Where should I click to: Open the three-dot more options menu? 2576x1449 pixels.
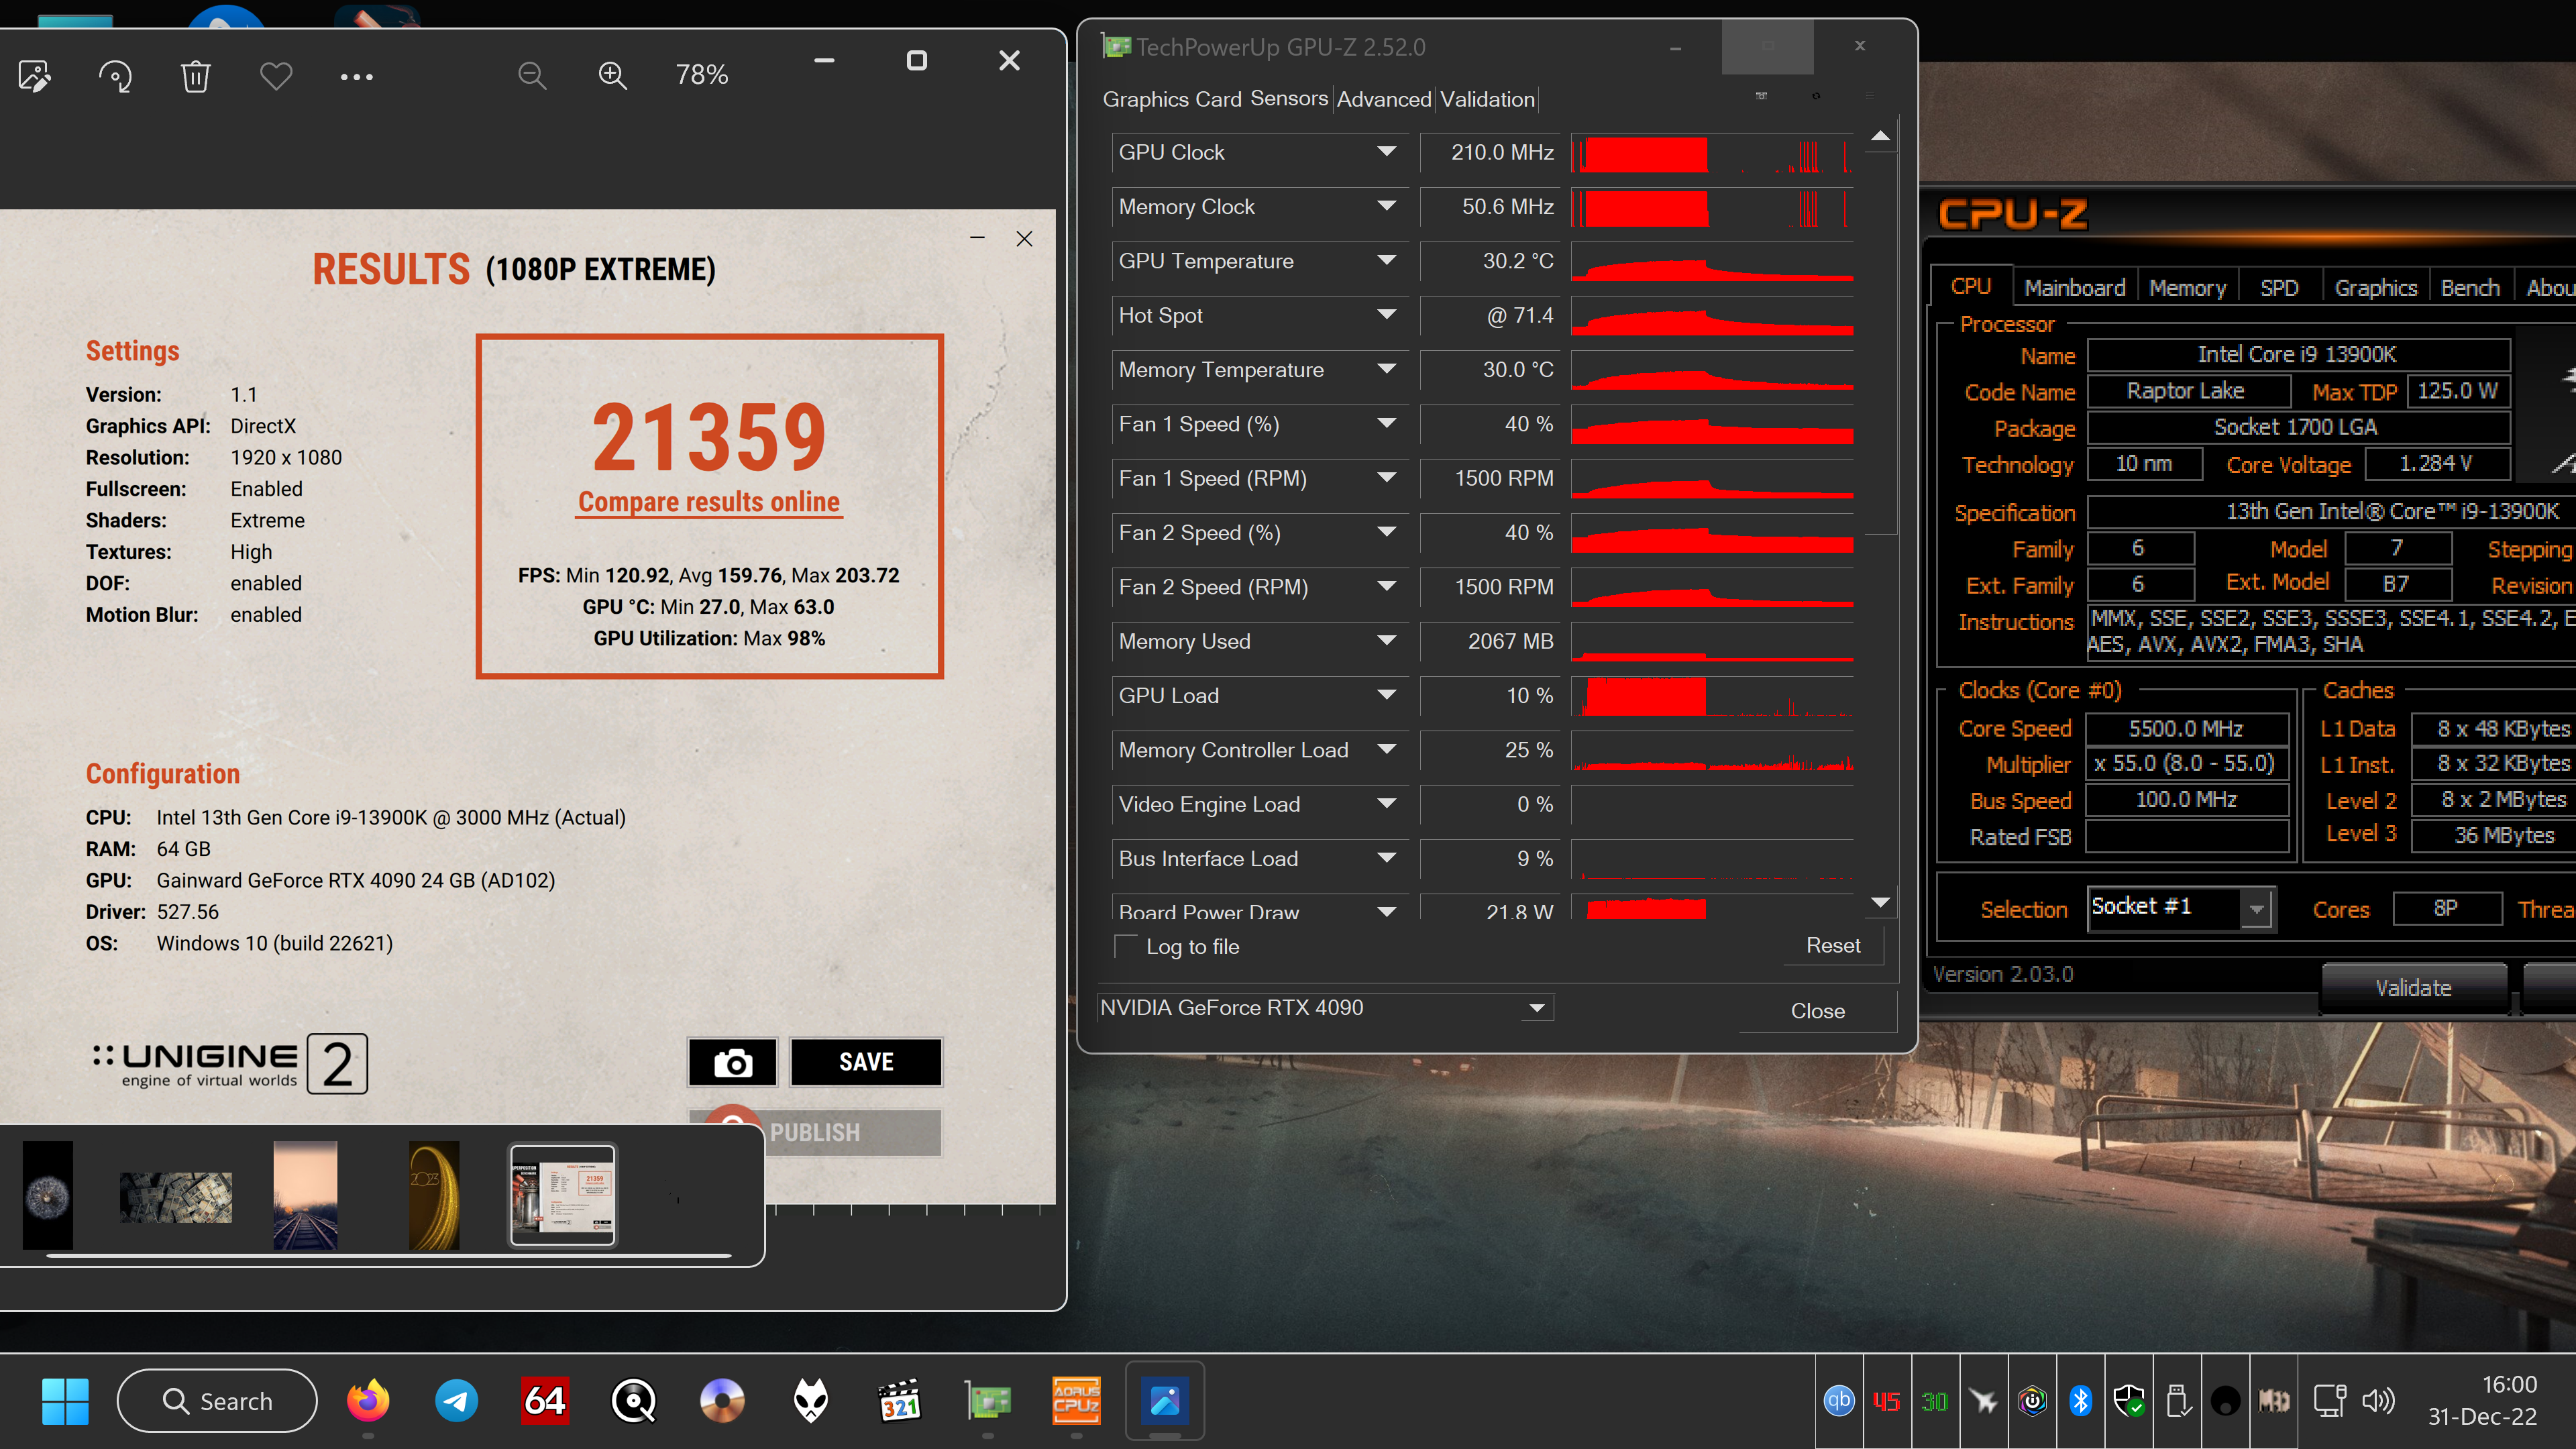coord(357,76)
